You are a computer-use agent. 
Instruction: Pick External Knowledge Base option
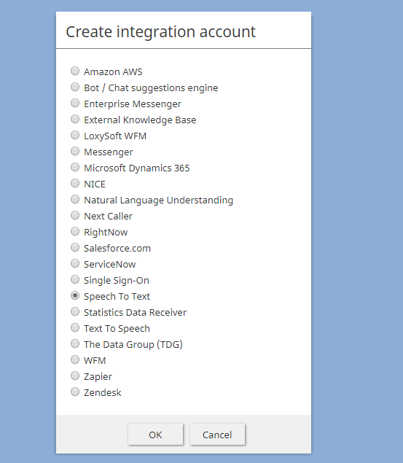click(75, 119)
